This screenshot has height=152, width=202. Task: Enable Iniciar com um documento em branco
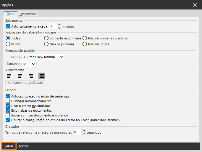(x=8, y=115)
